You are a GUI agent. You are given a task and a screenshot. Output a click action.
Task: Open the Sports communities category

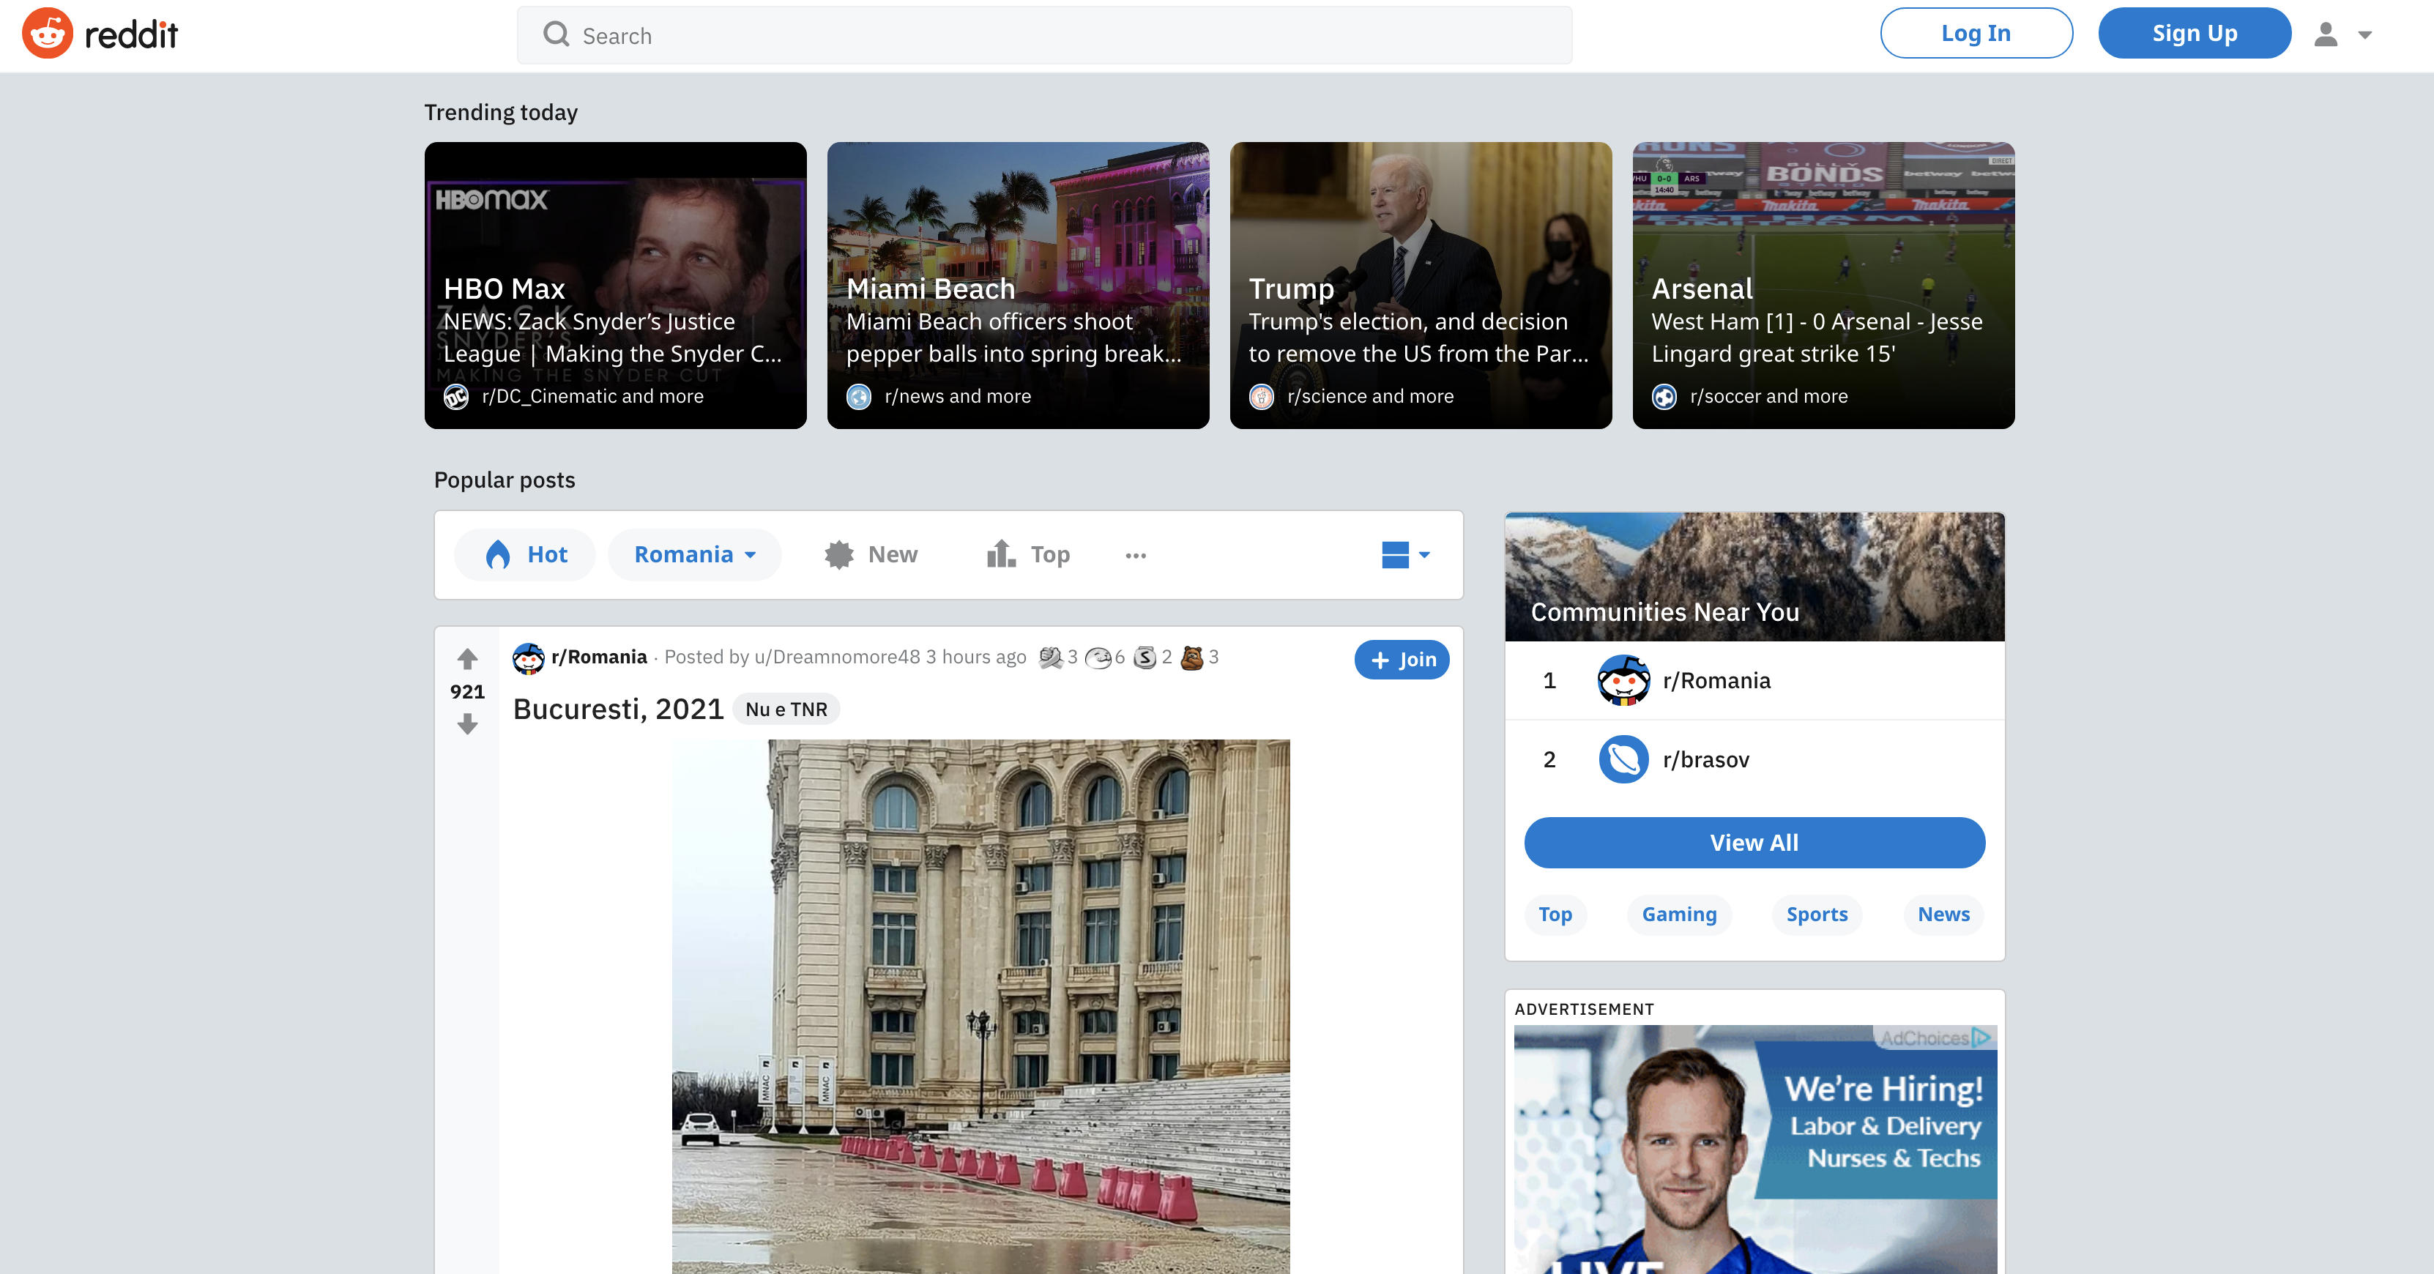[1817, 914]
